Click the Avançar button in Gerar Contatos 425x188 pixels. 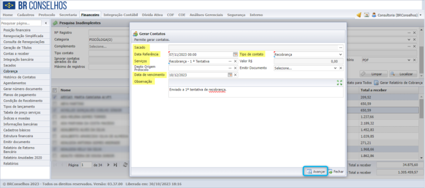coord(316,172)
